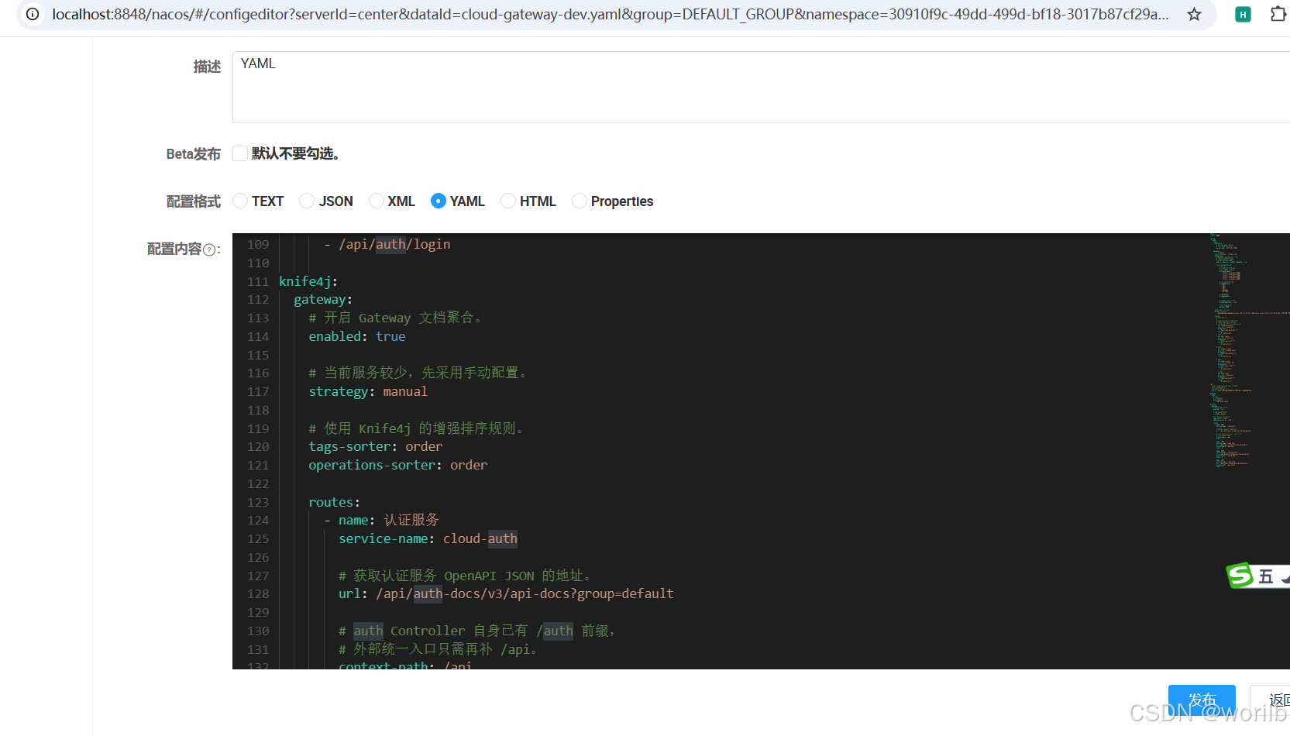Viewport: 1290px width, 736px height.
Task: Click the 发布 publish button
Action: (1202, 700)
